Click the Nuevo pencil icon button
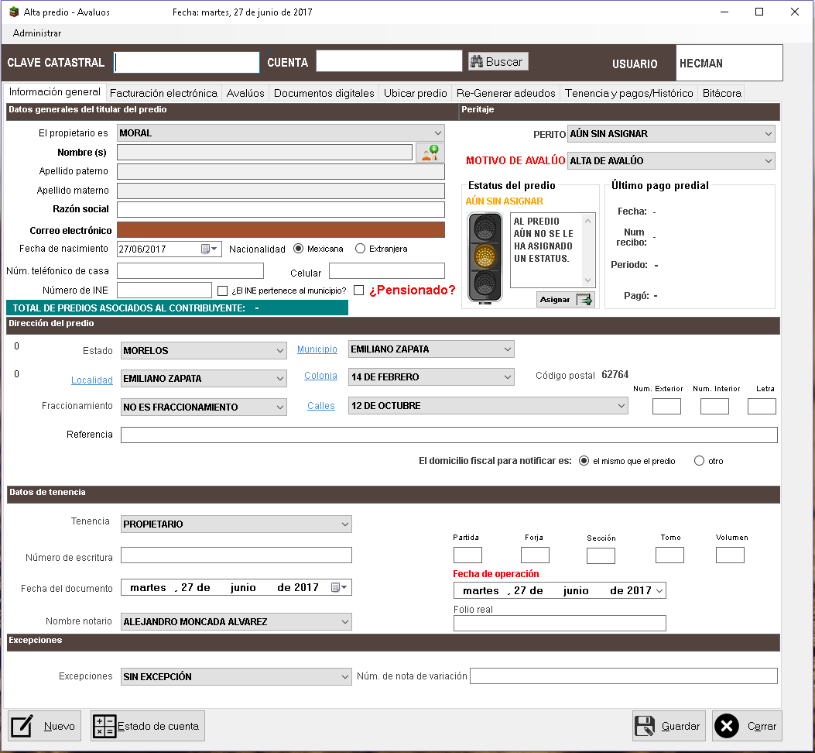This screenshot has width=815, height=753. coord(44,726)
